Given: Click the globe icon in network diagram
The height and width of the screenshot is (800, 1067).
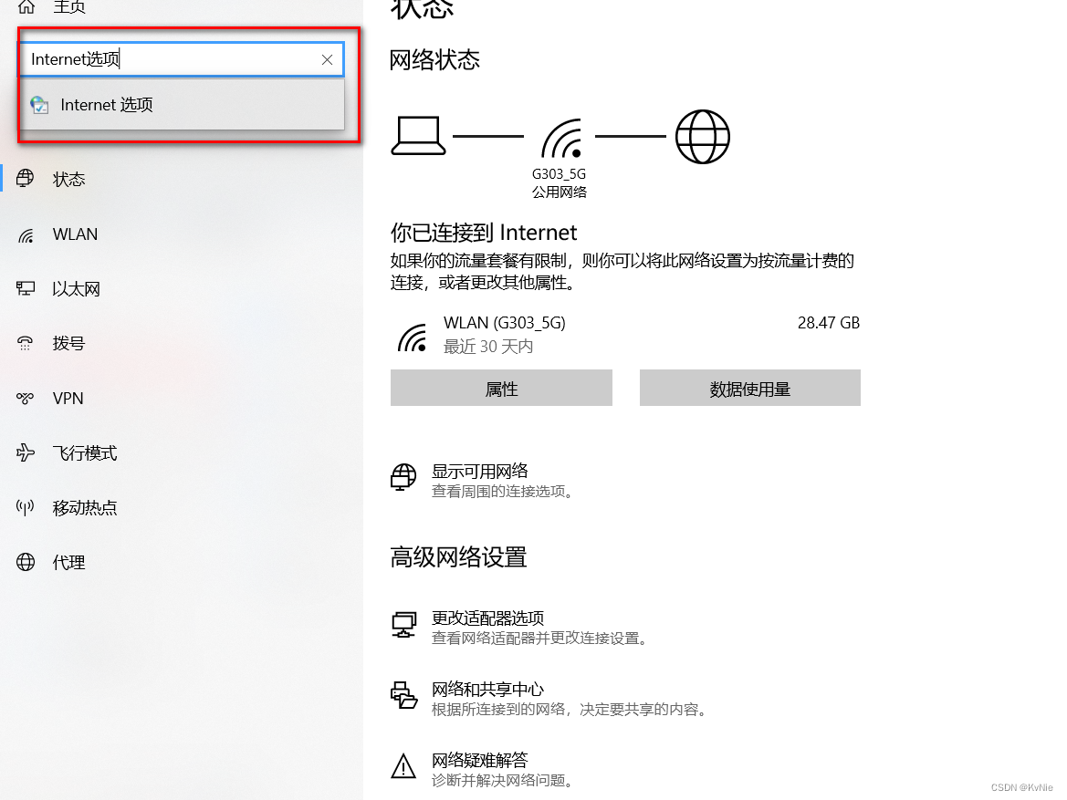Looking at the screenshot, I should (703, 137).
